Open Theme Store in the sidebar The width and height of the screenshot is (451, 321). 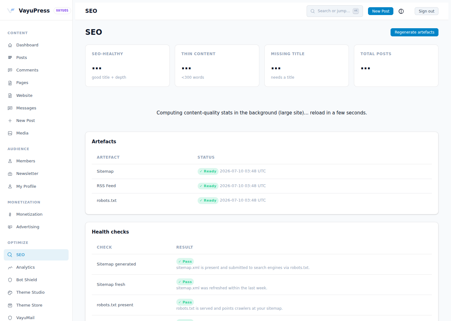[x=36, y=305]
